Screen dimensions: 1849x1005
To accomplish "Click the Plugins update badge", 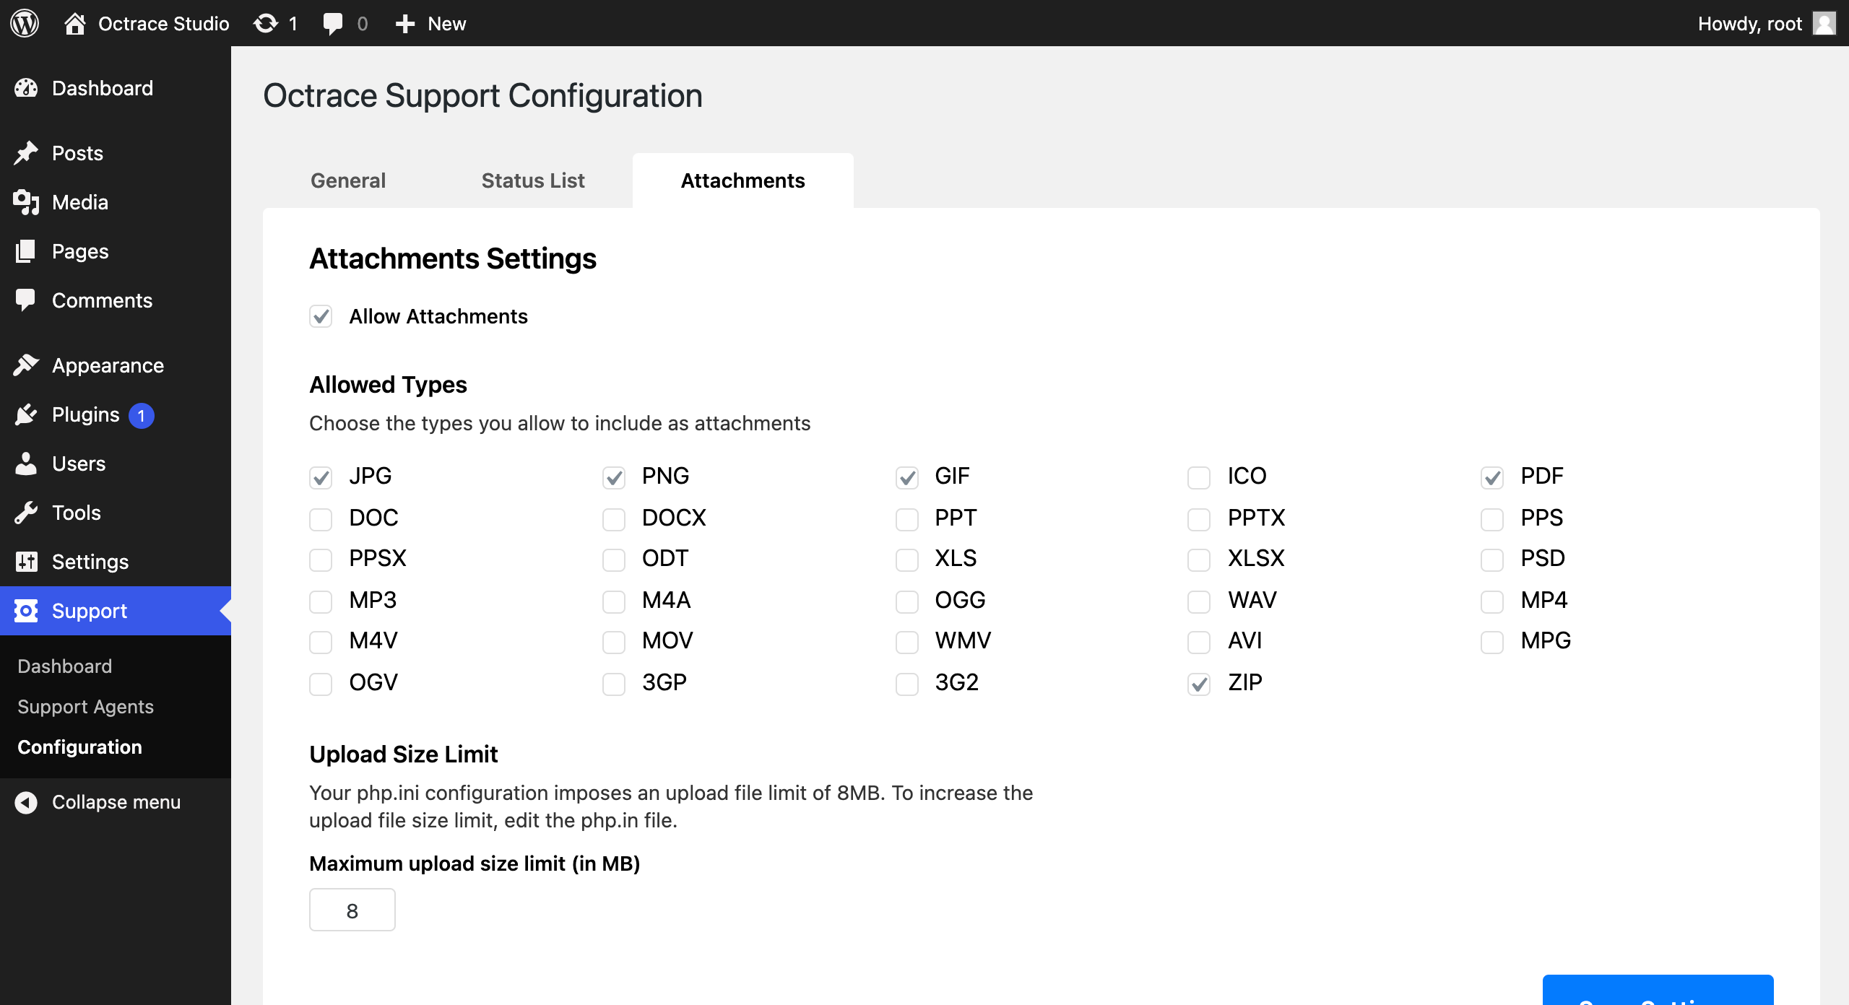I will pyautogui.click(x=142, y=415).
